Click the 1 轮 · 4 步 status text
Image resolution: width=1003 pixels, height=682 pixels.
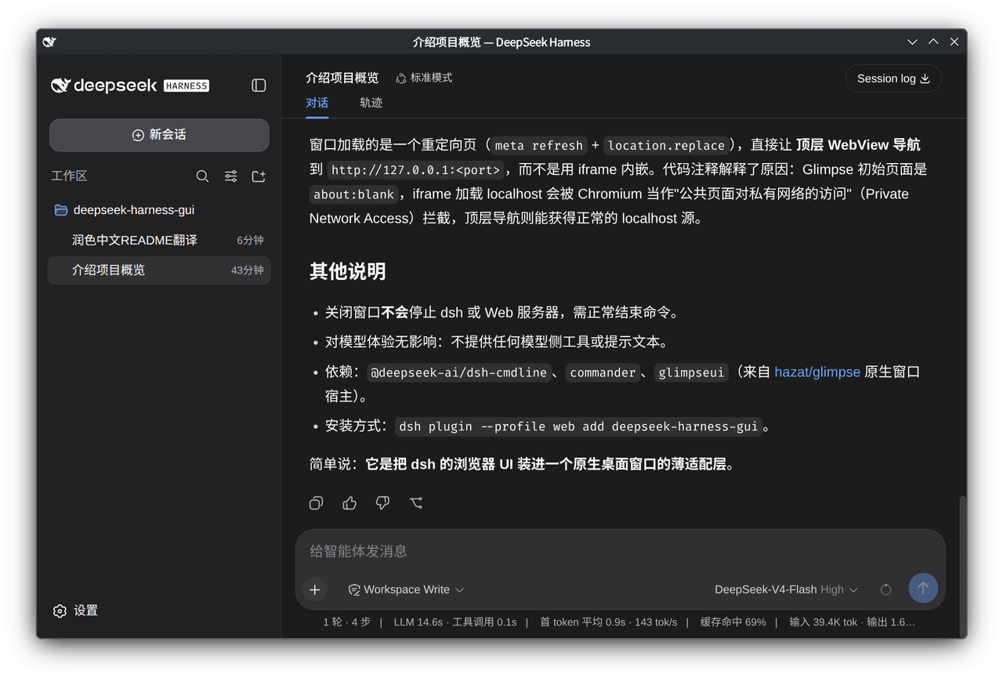click(x=346, y=622)
